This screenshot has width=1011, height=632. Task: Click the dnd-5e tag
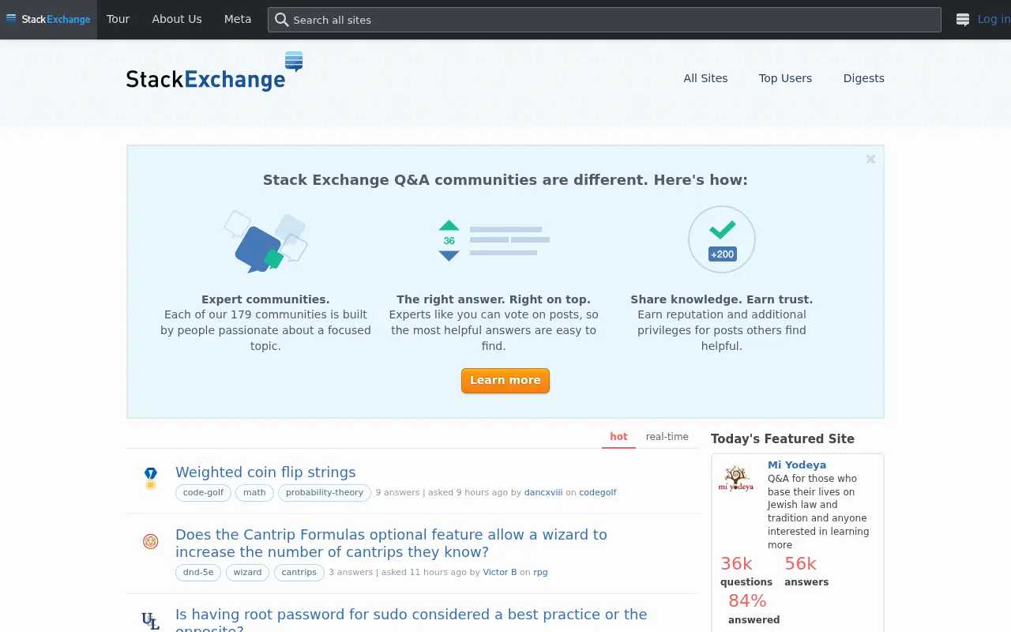pos(198,572)
